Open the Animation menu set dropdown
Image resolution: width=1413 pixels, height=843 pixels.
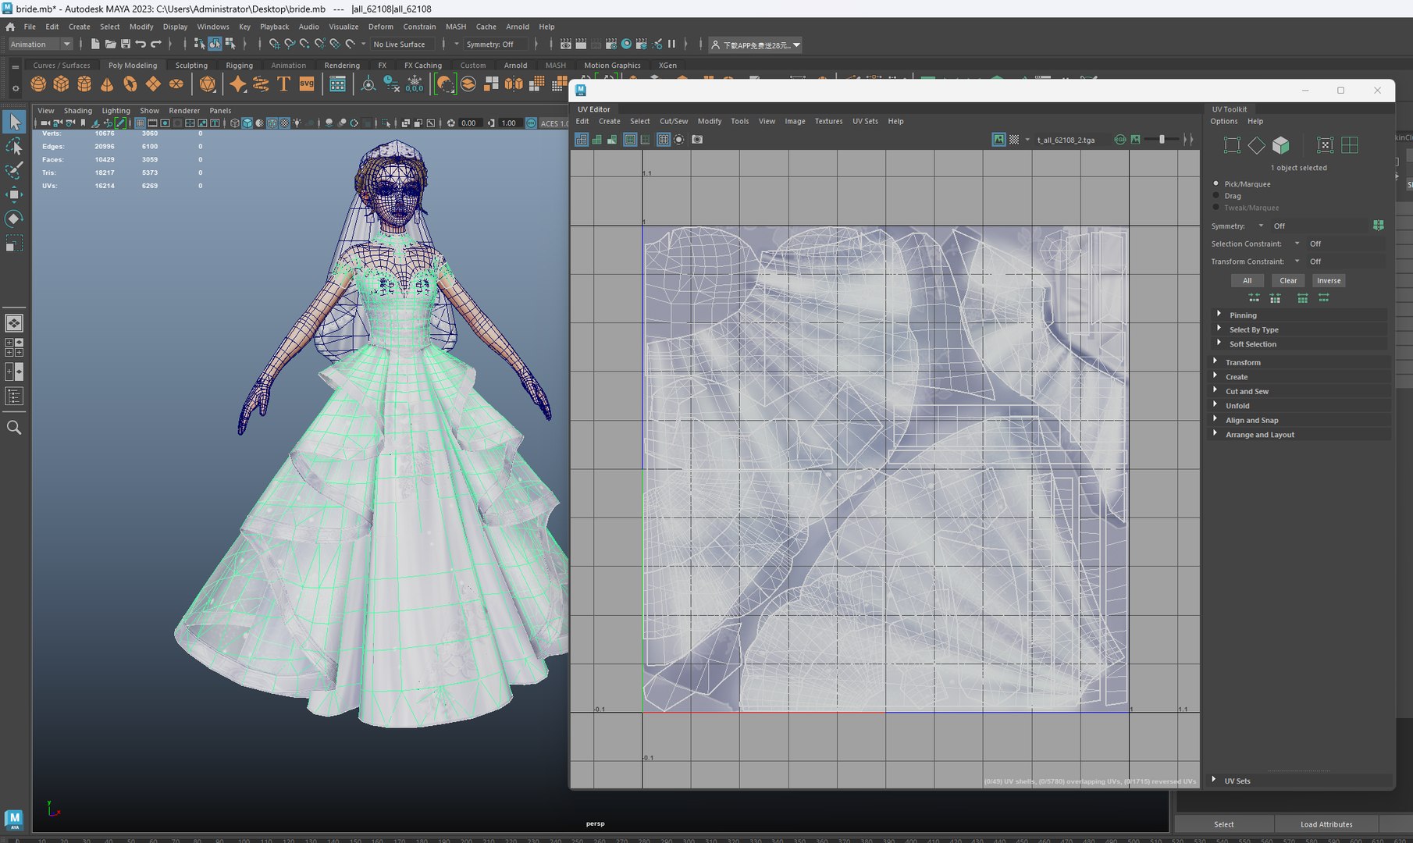[x=41, y=44]
